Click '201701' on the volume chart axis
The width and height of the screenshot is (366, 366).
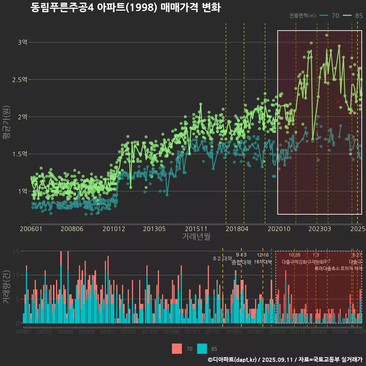point(213,331)
